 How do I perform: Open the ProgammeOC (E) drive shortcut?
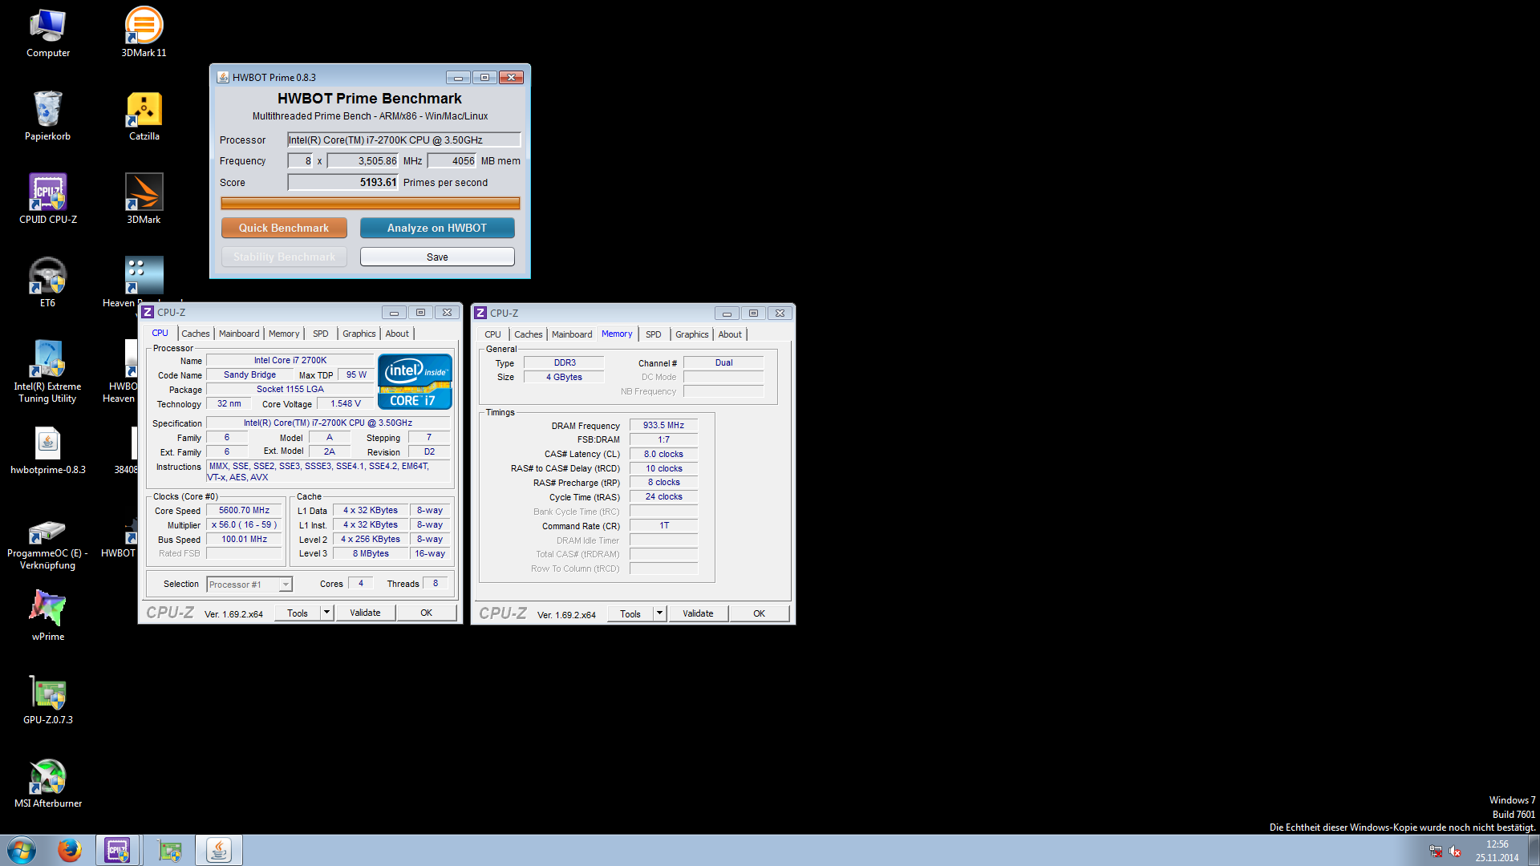tap(48, 545)
